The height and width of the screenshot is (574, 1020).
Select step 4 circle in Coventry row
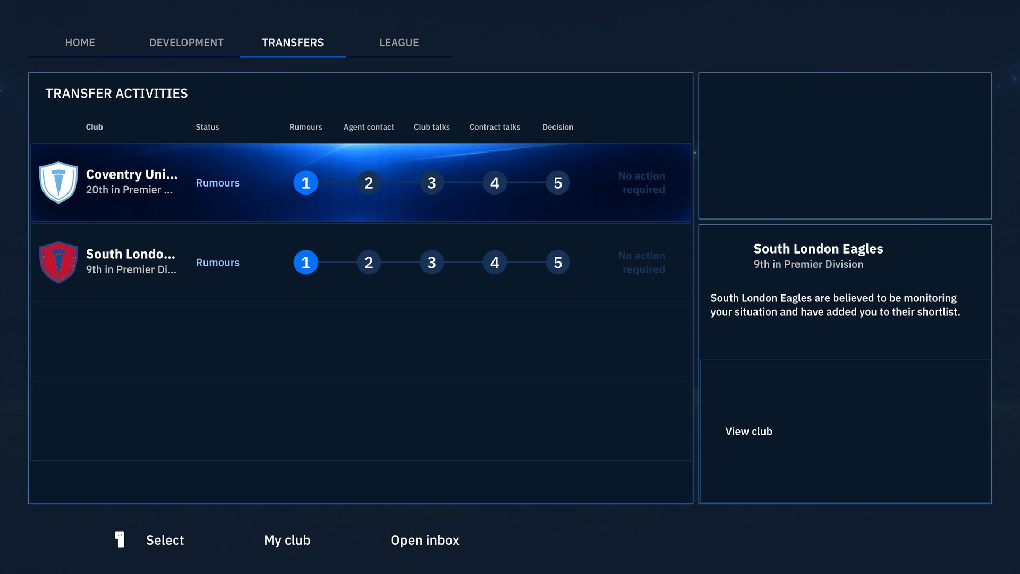point(495,183)
